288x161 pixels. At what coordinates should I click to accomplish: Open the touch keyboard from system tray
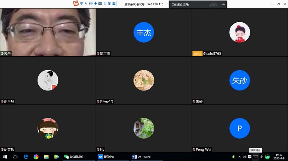click(x=256, y=157)
